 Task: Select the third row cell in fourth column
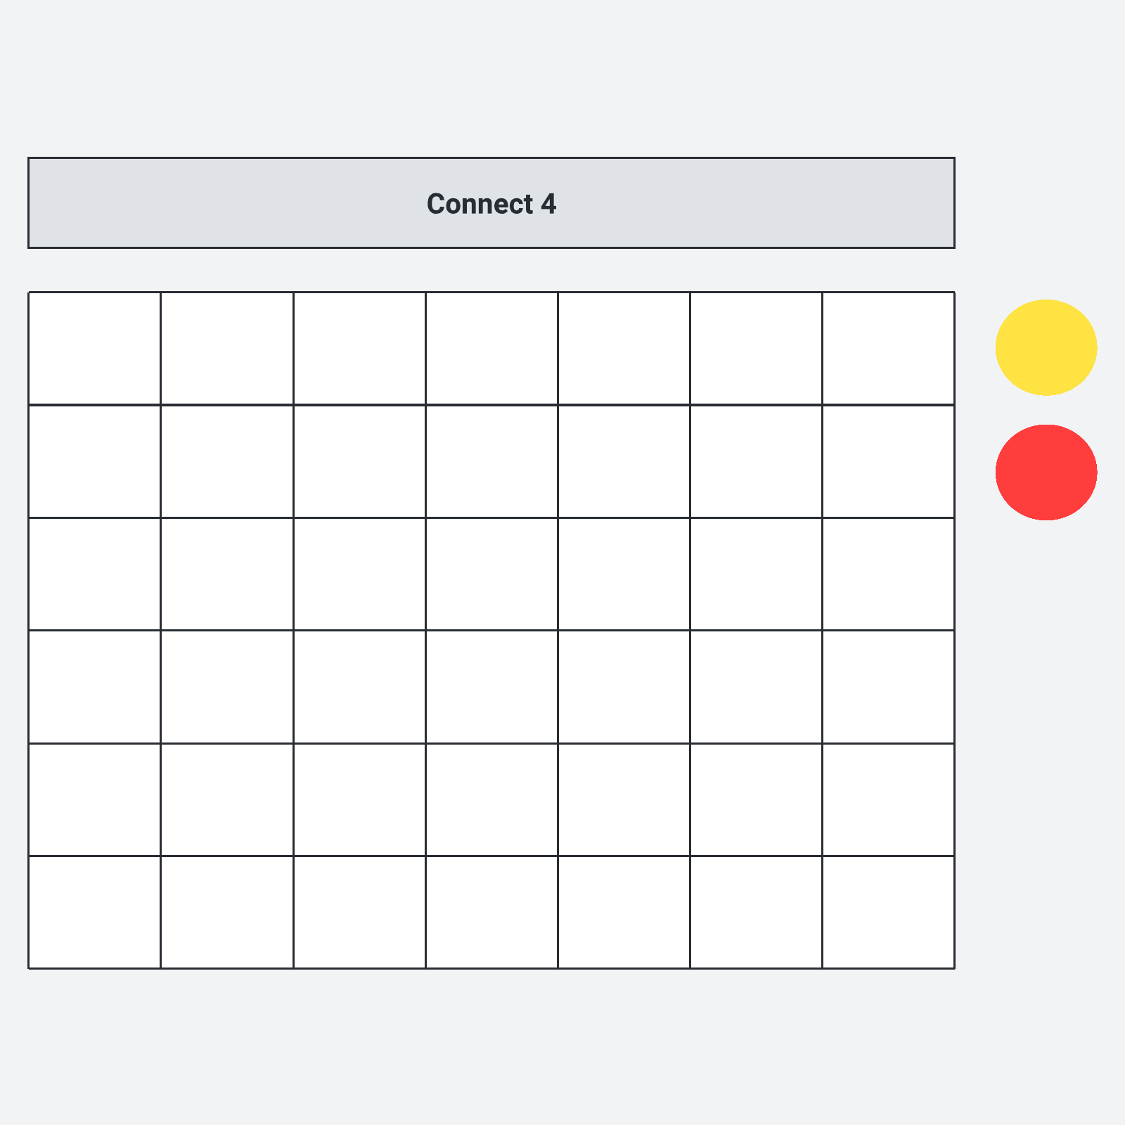point(491,574)
